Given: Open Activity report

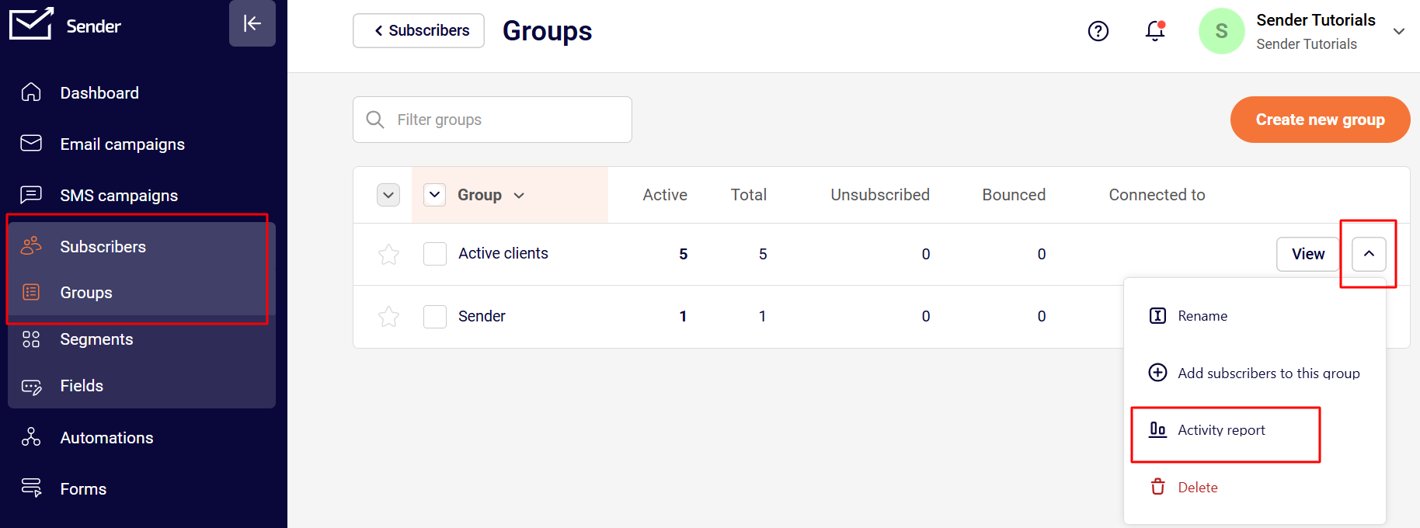Looking at the screenshot, I should point(1207,430).
